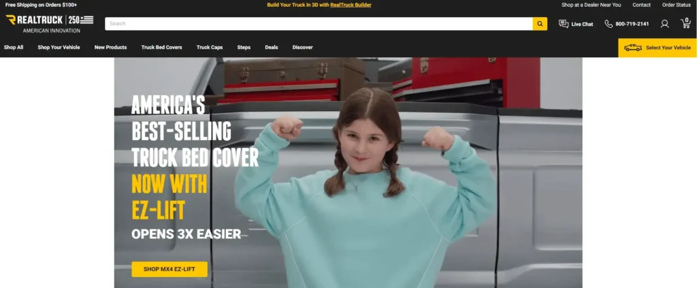Click Free Shipping on Orders $100+ text

click(42, 5)
